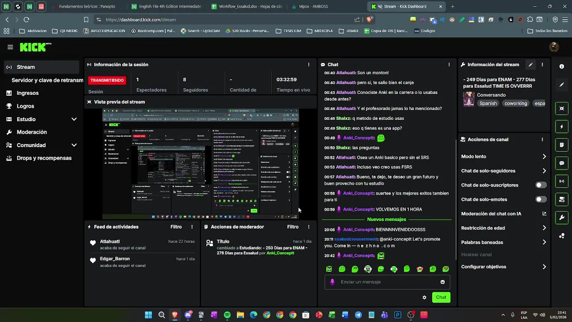Edit stream info with pencil in panel header

point(530,64)
